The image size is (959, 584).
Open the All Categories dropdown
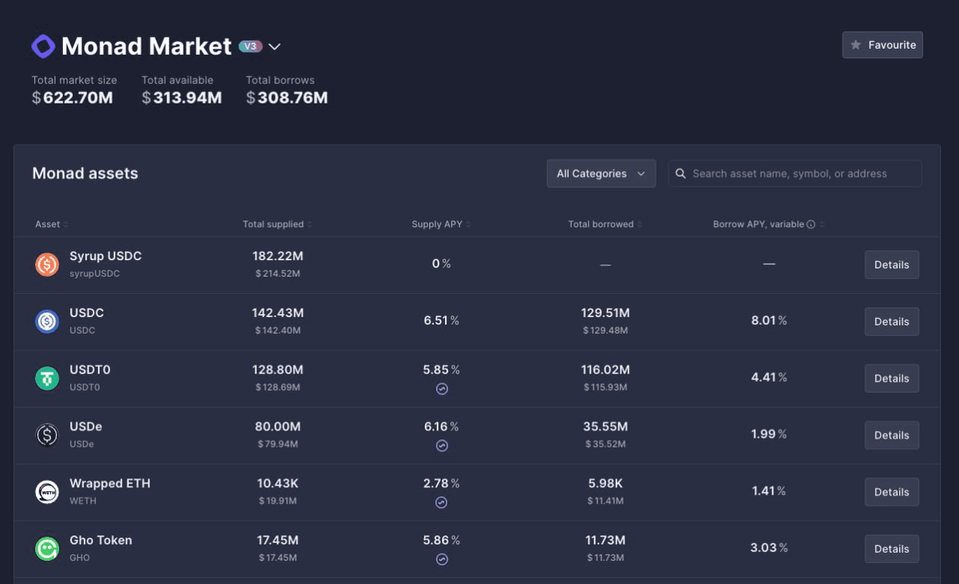[x=601, y=173]
